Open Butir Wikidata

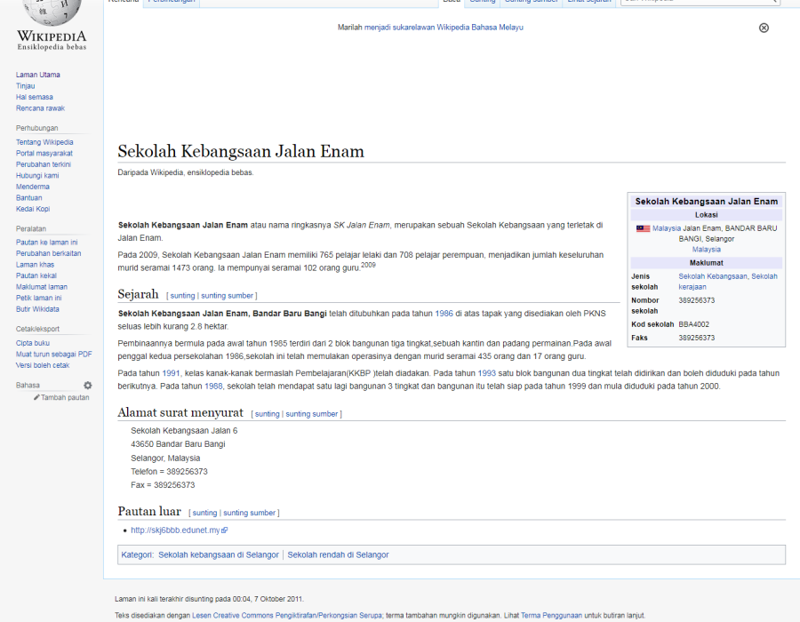click(37, 309)
